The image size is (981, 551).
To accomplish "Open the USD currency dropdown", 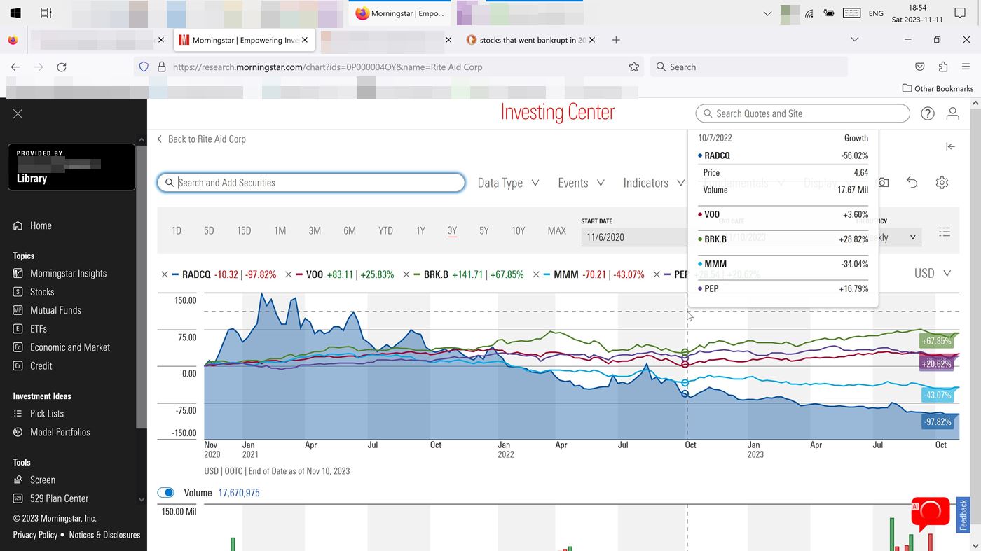I will click(x=933, y=274).
